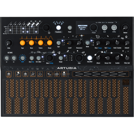This screenshot has height=134, width=134.
Task: Hit the Save button
Action: click(x=104, y=28)
